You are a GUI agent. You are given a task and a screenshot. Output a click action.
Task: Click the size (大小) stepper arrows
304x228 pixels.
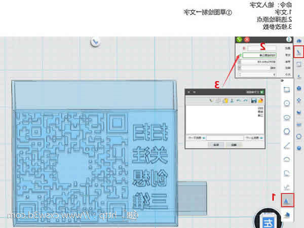[240, 74]
